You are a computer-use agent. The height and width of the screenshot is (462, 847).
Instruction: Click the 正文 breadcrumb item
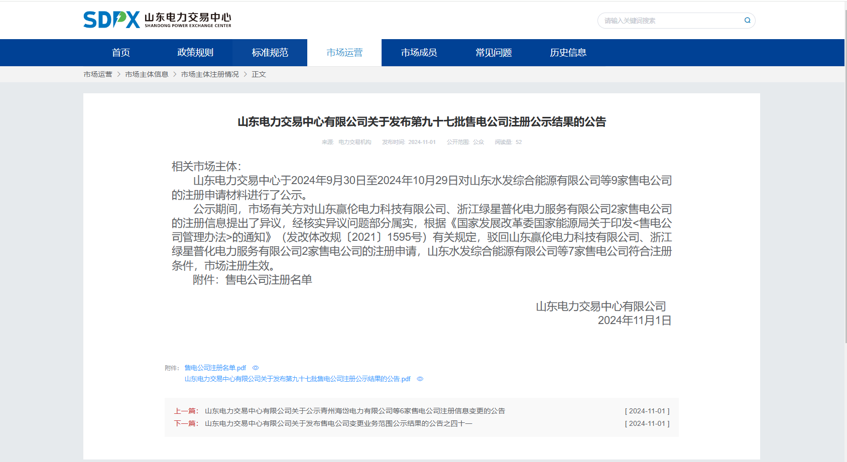click(x=259, y=74)
